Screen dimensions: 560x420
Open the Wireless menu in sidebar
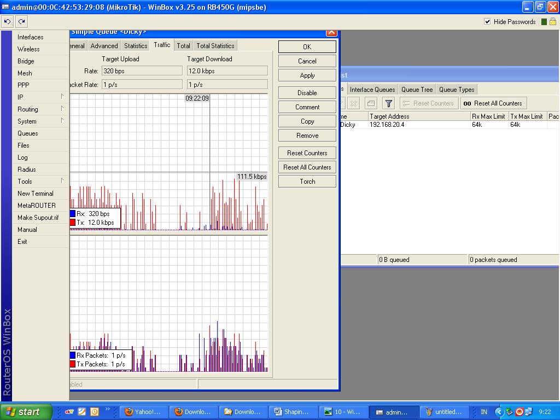[28, 49]
